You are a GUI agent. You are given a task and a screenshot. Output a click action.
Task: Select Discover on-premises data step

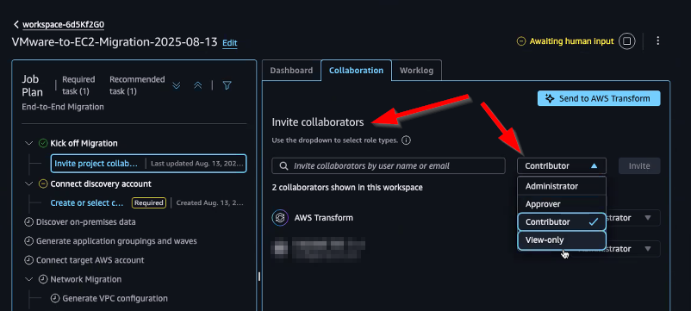point(86,222)
